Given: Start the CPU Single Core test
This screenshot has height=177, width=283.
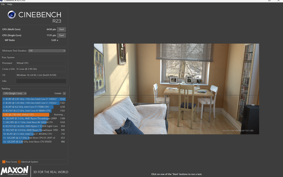Looking at the screenshot, I should pyautogui.click(x=61, y=35).
